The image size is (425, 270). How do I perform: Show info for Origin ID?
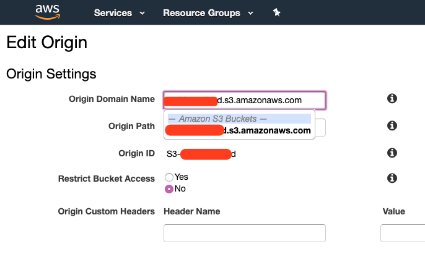point(392,153)
